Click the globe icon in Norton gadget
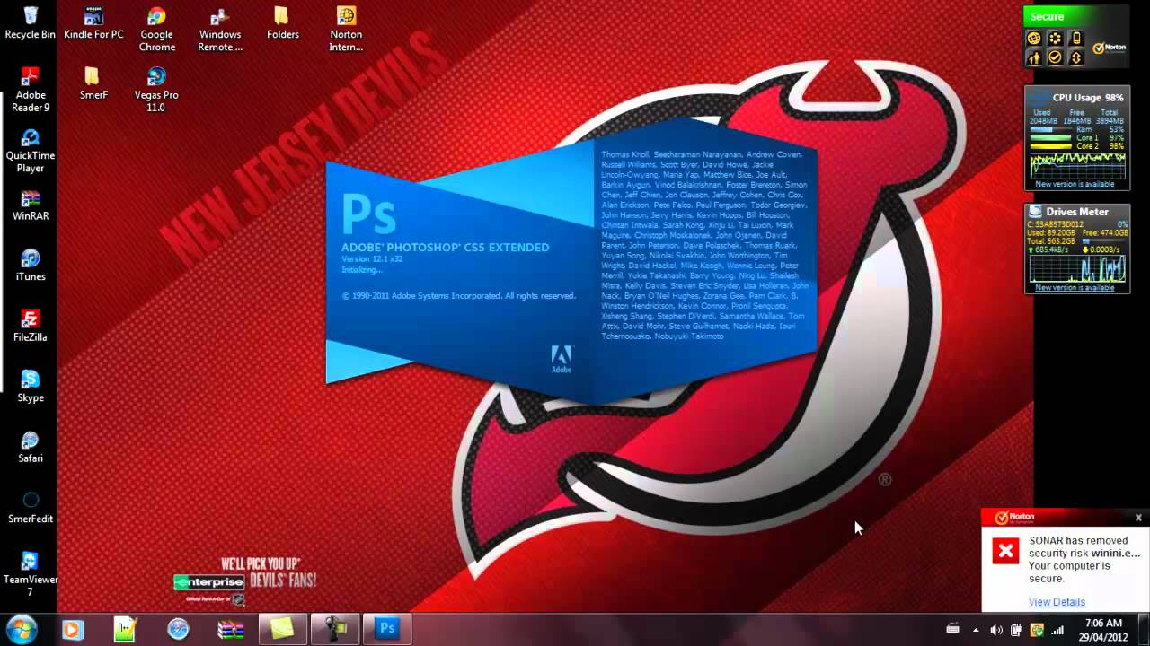 tap(1033, 39)
